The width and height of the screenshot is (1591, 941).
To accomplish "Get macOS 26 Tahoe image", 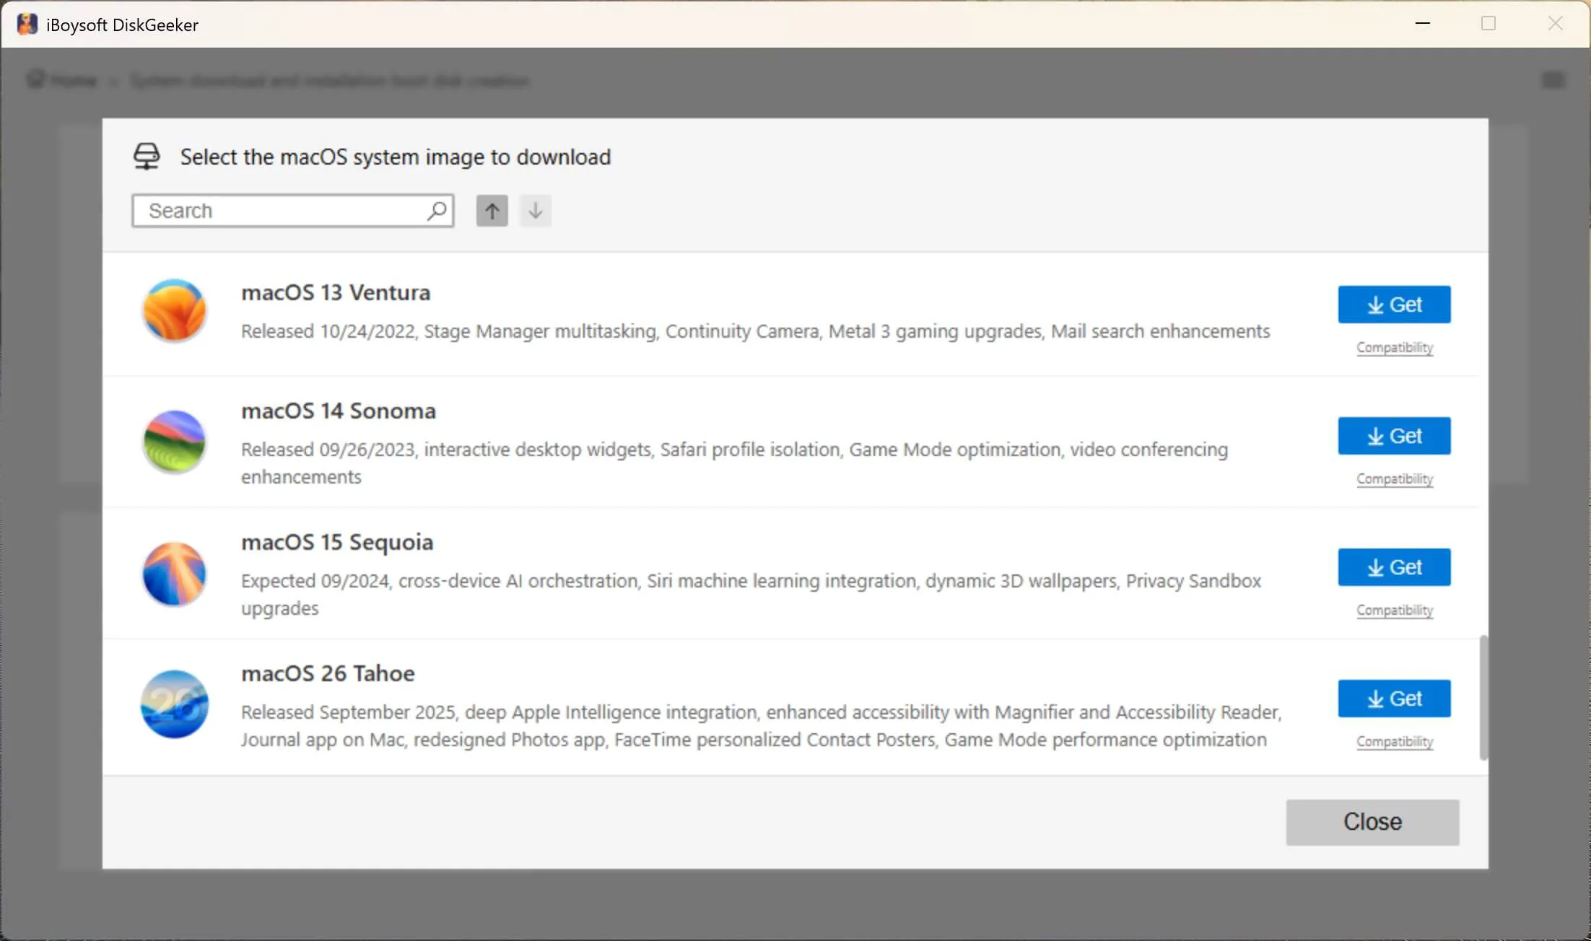I will pos(1394,699).
